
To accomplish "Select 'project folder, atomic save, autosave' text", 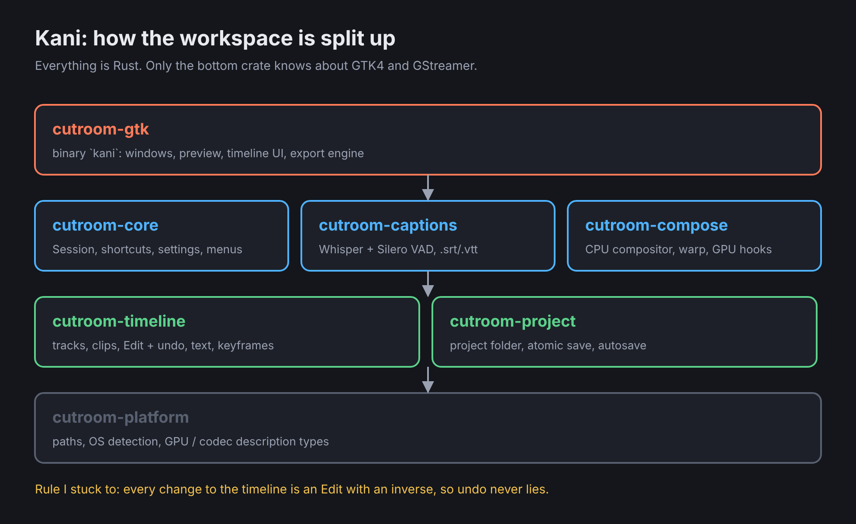I will [x=548, y=345].
